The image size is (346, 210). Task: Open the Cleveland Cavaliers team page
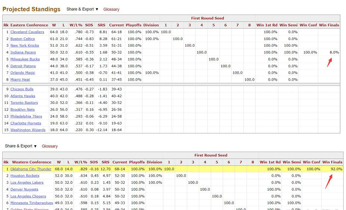(x=27, y=32)
